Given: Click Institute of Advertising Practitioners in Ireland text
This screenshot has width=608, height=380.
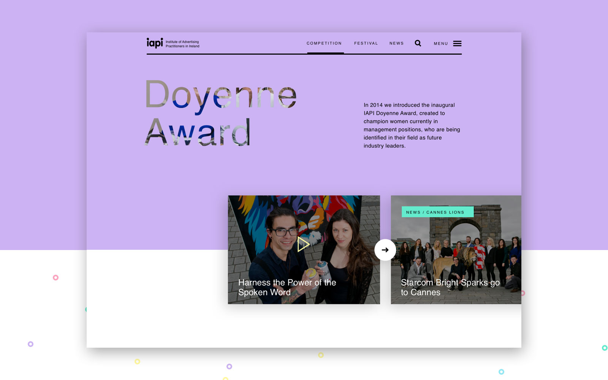Looking at the screenshot, I should (182, 44).
